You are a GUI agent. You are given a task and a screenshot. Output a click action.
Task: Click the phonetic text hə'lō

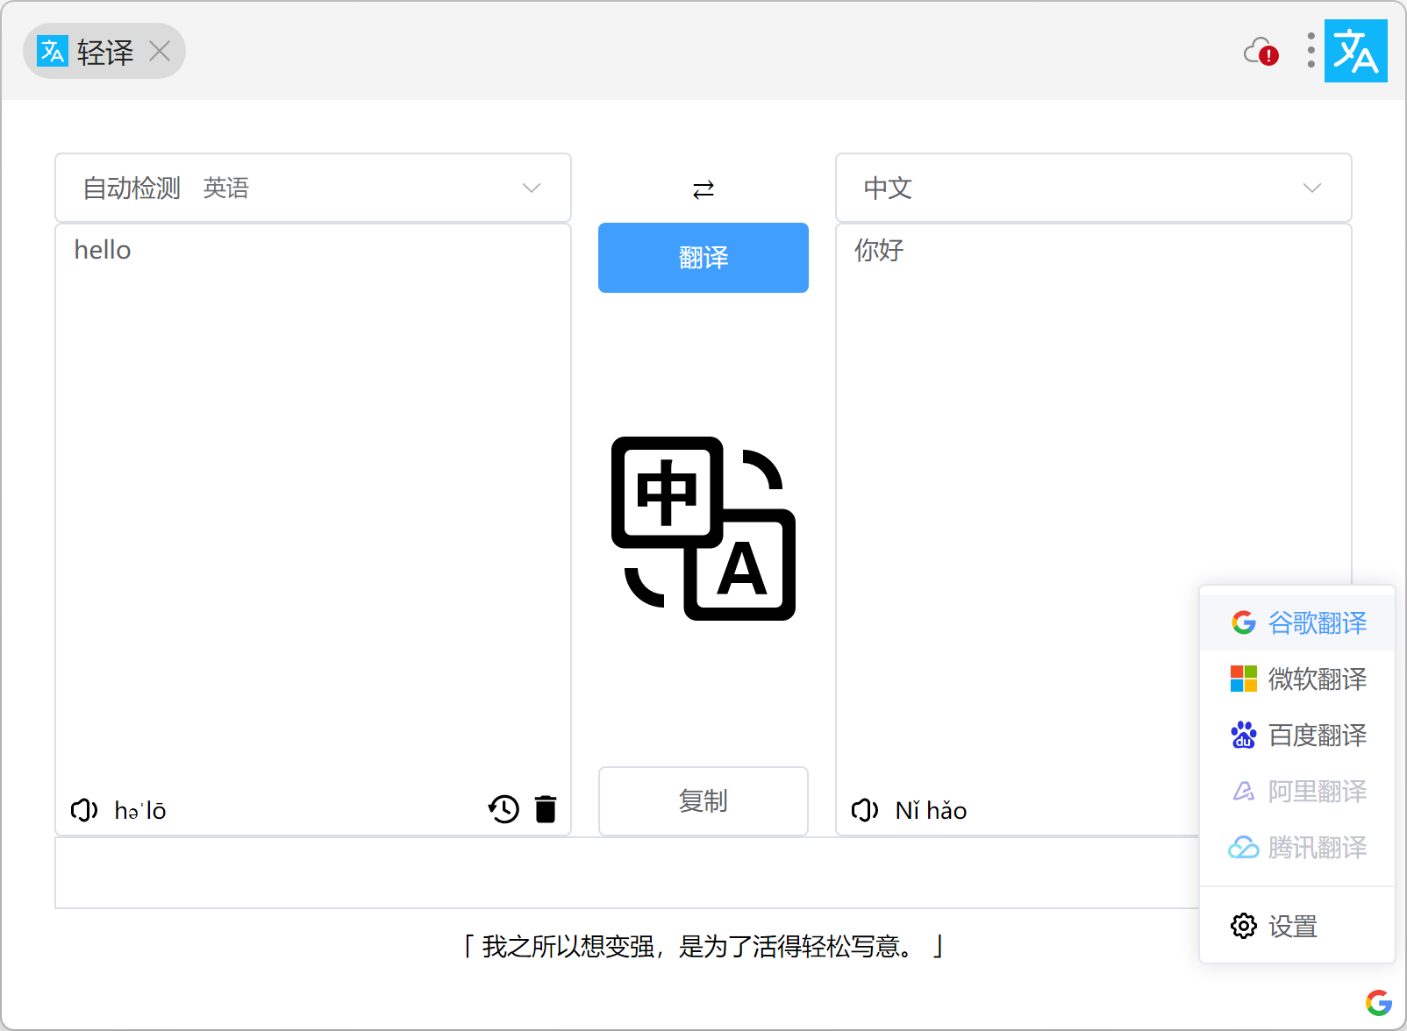coord(140,811)
